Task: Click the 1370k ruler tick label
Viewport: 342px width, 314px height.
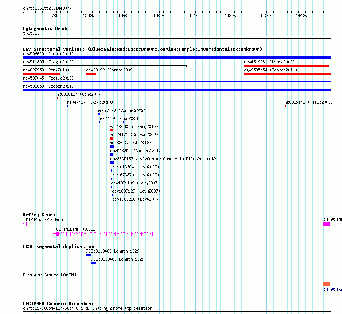Action: click(x=53, y=15)
